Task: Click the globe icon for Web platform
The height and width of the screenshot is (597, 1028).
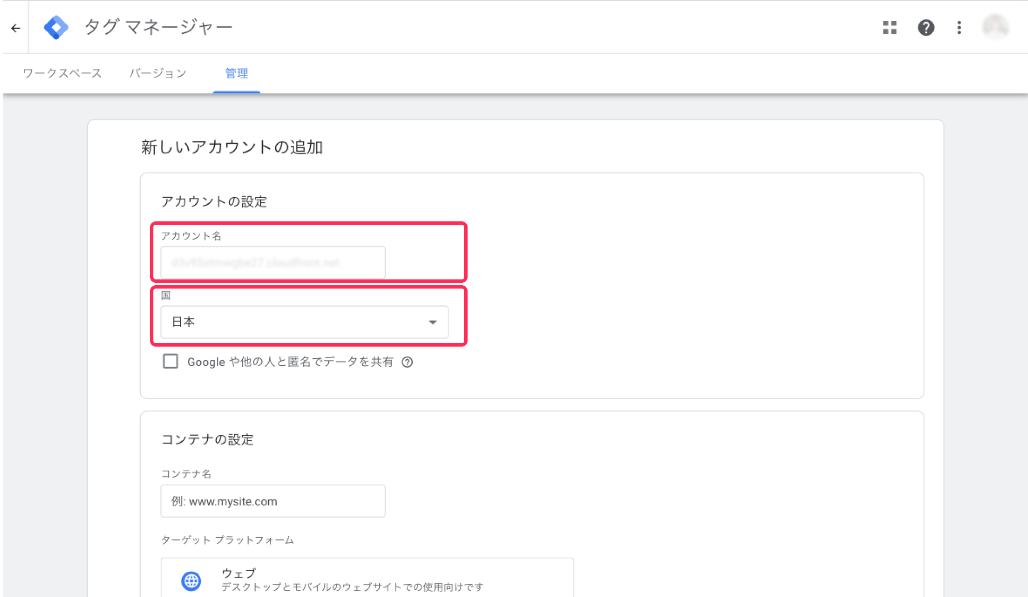Action: point(191,580)
